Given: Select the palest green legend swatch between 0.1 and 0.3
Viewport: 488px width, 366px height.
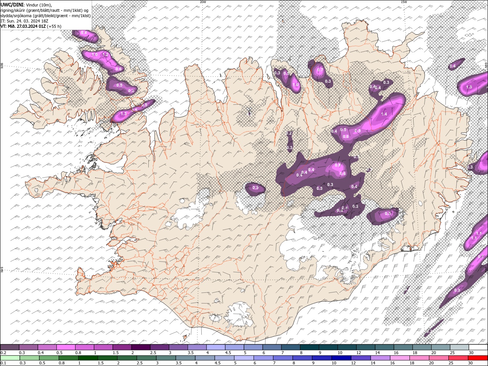Looking at the screenshot, I should [10, 358].
